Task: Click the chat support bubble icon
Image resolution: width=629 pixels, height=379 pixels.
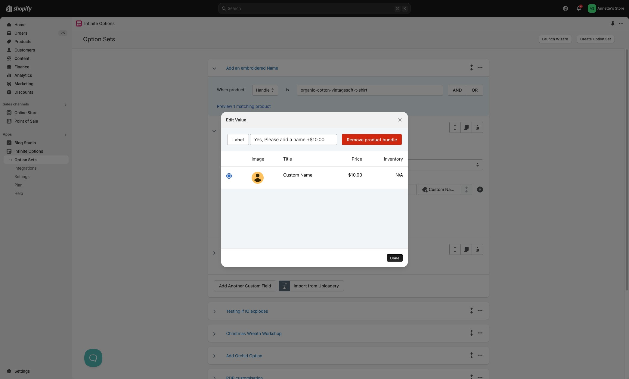Action: 93,358
